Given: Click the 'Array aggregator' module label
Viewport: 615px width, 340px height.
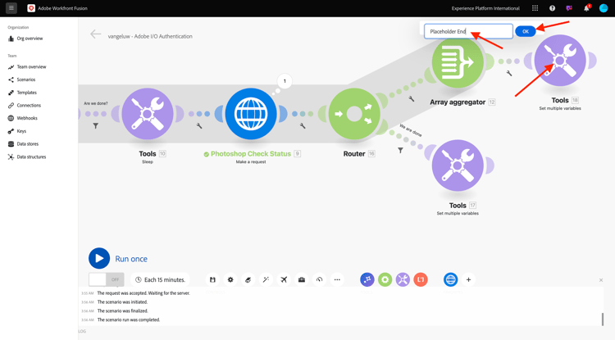Looking at the screenshot, I should click(458, 102).
